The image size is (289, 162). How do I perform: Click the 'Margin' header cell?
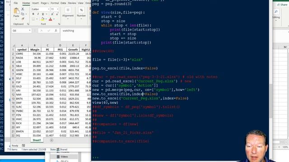pos(35,49)
